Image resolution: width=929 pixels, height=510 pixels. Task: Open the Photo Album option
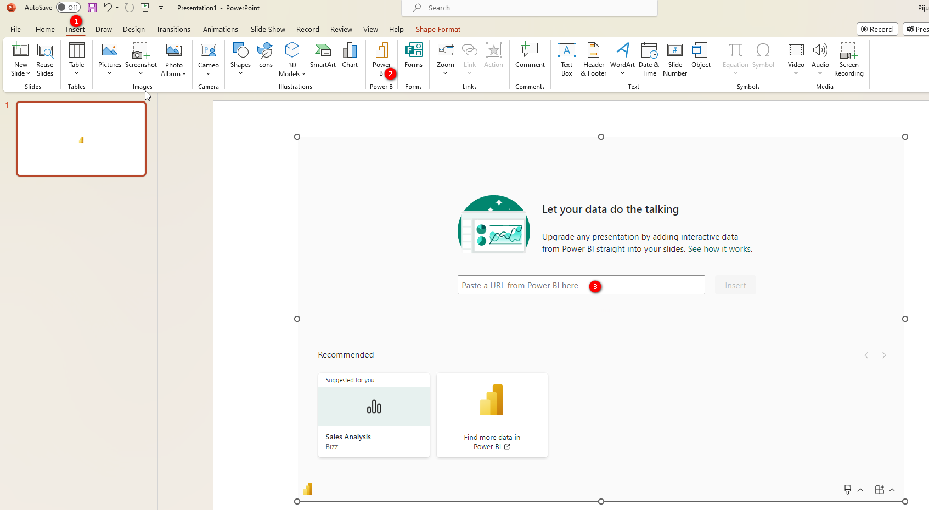coord(173,59)
